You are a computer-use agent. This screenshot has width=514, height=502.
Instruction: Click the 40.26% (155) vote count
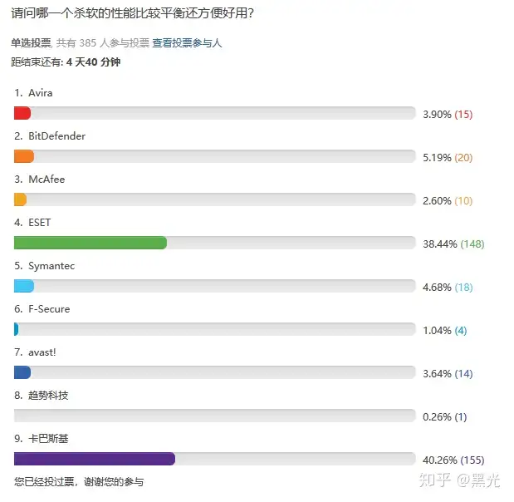pyautogui.click(x=453, y=460)
